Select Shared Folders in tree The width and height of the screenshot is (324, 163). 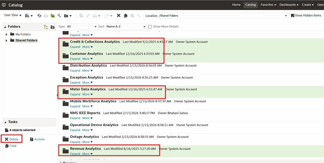click(26, 41)
